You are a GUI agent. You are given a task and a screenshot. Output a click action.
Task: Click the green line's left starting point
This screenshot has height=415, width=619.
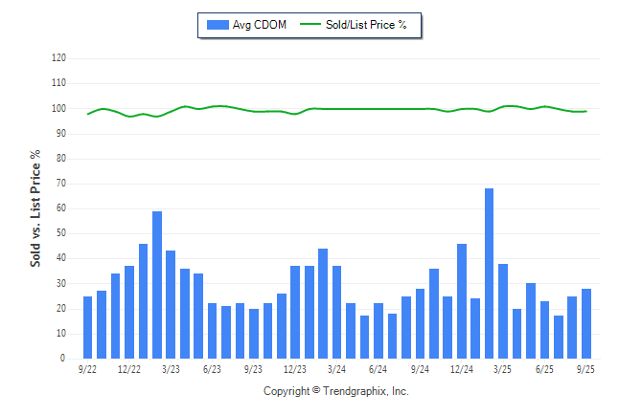tap(88, 114)
